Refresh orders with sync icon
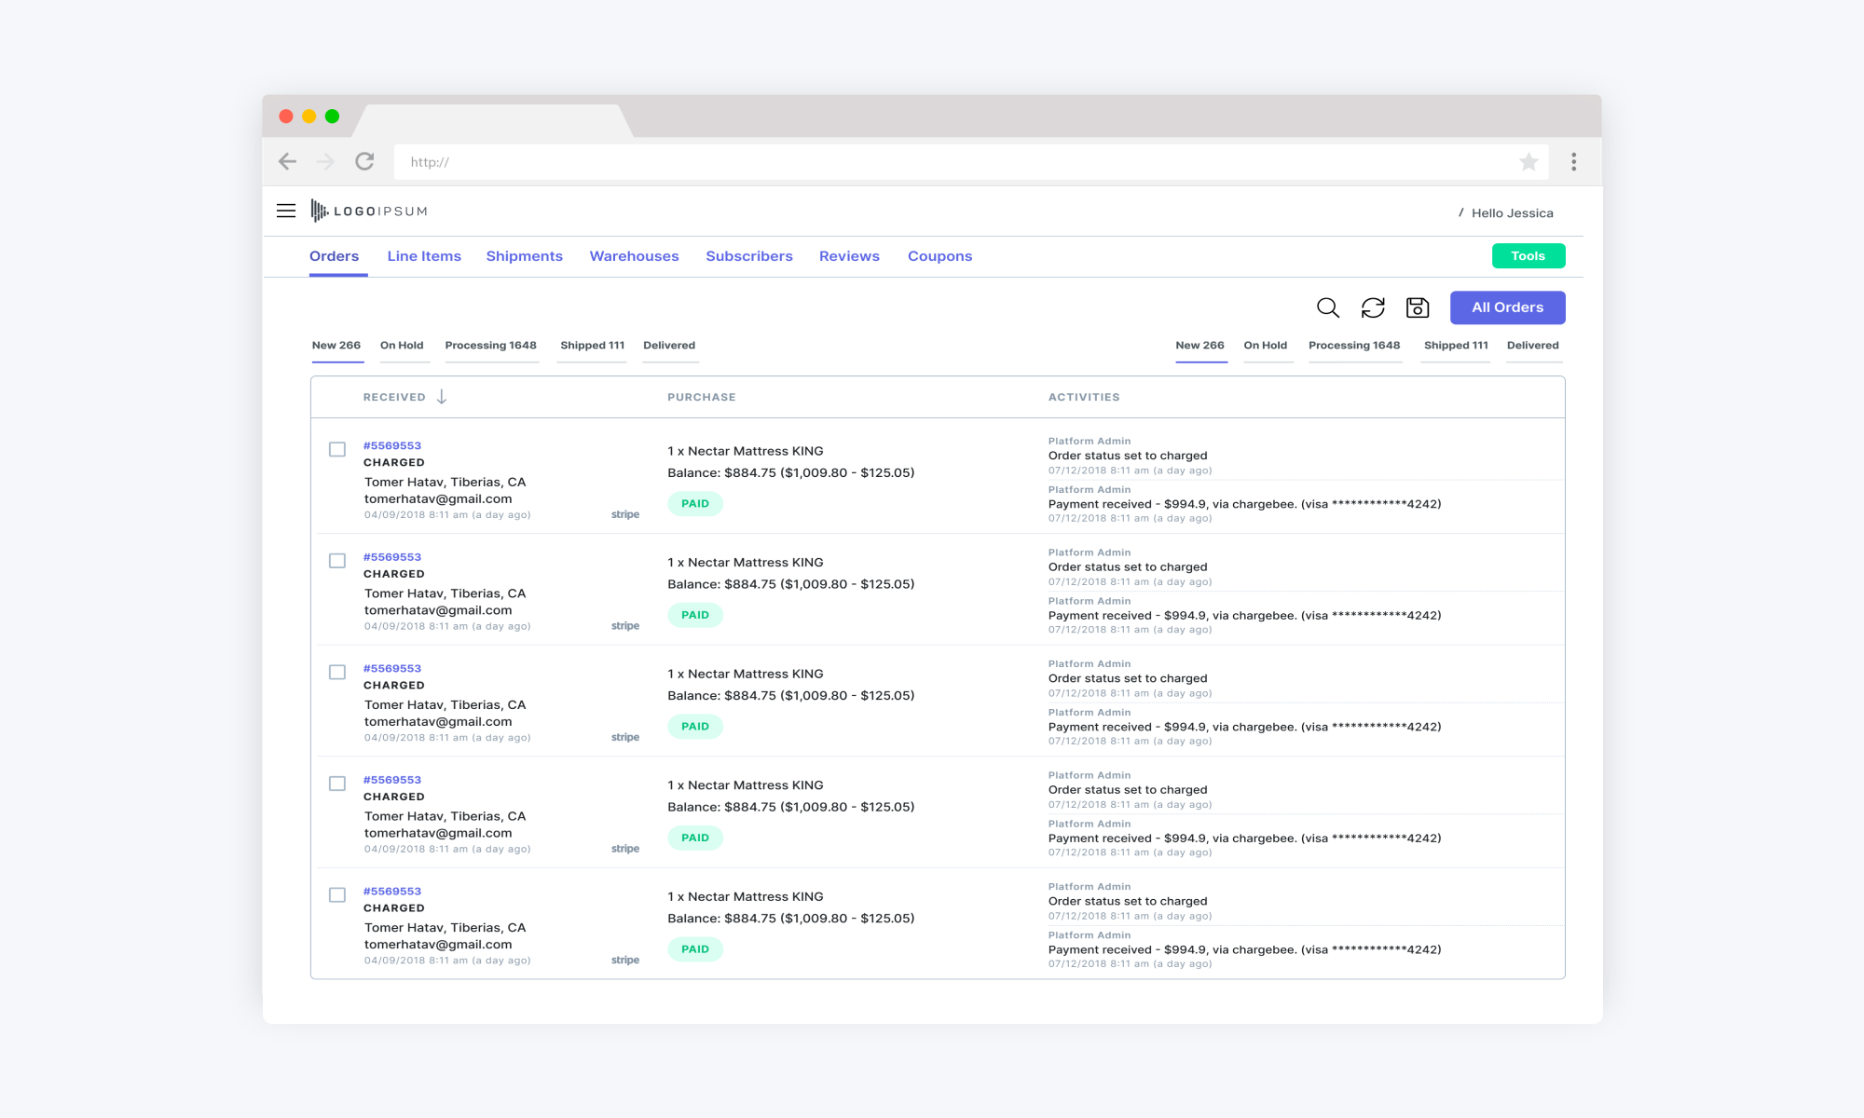The height and width of the screenshot is (1118, 1864). 1373,307
